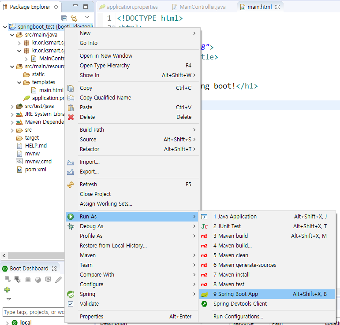The image size is (340, 325).
Task: Maximize the Package Explorer view
Action: click(x=86, y=7)
